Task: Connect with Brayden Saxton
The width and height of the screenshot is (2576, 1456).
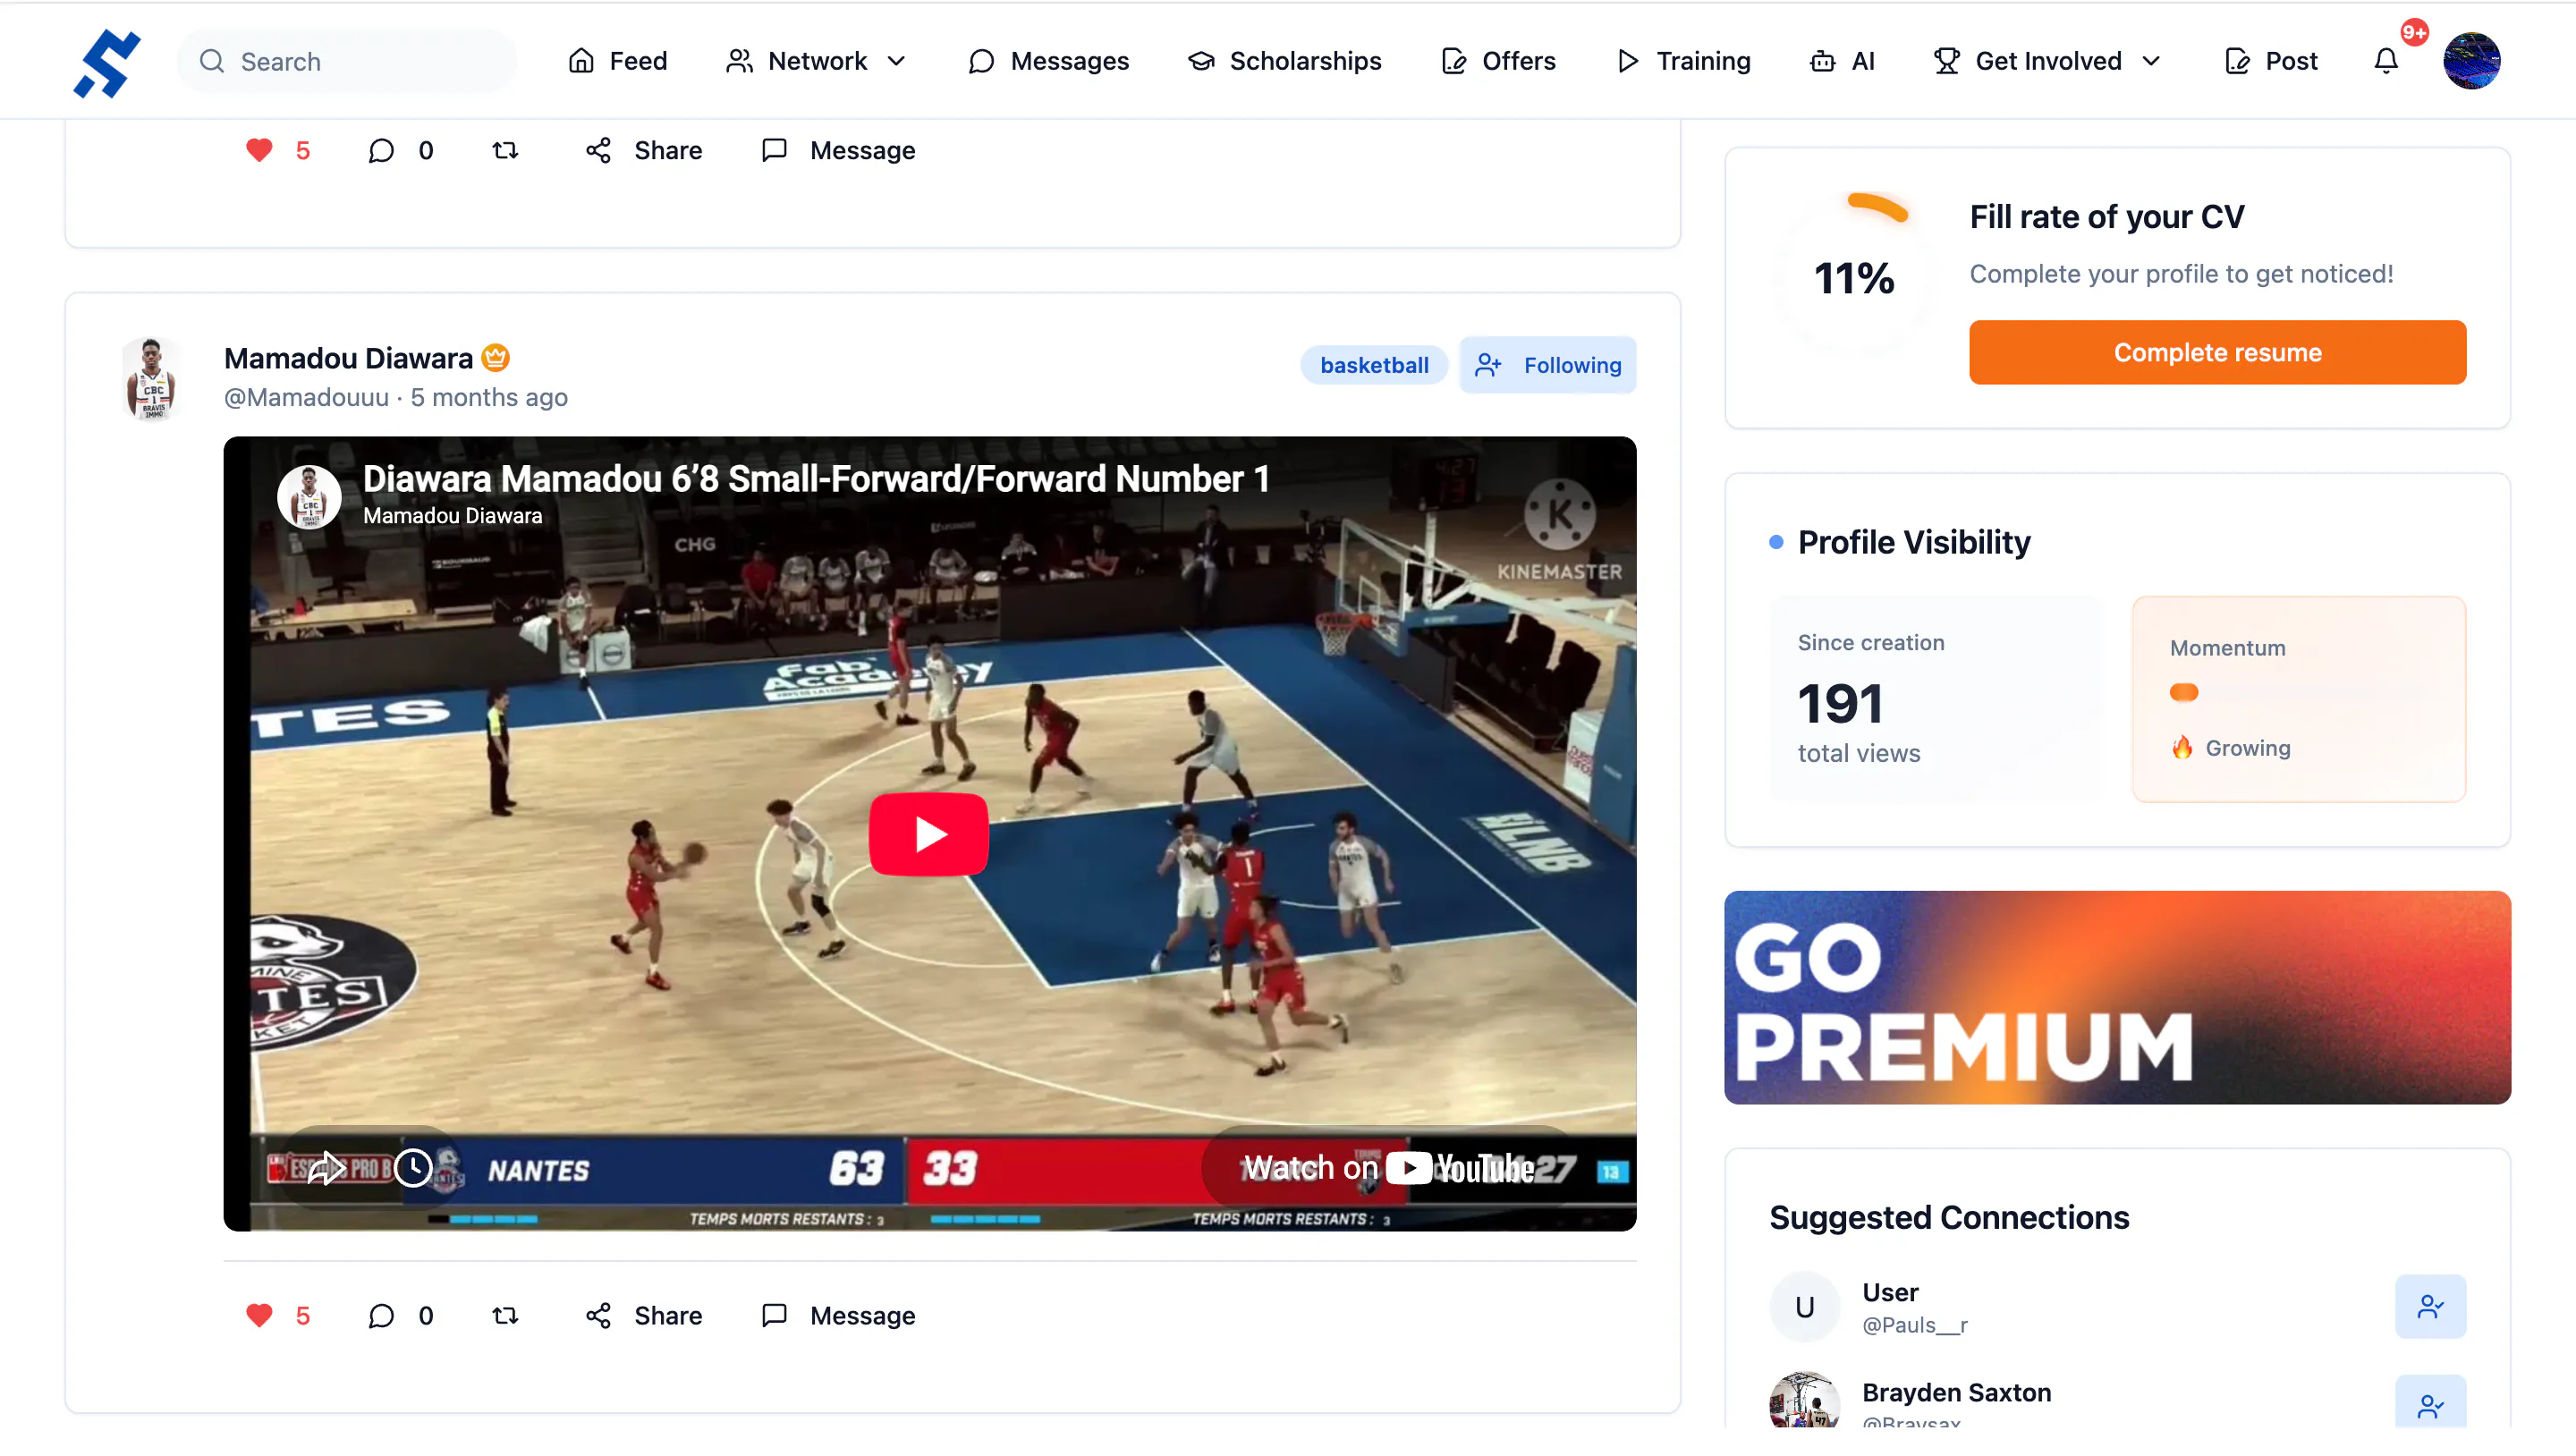Action: [x=2430, y=1402]
